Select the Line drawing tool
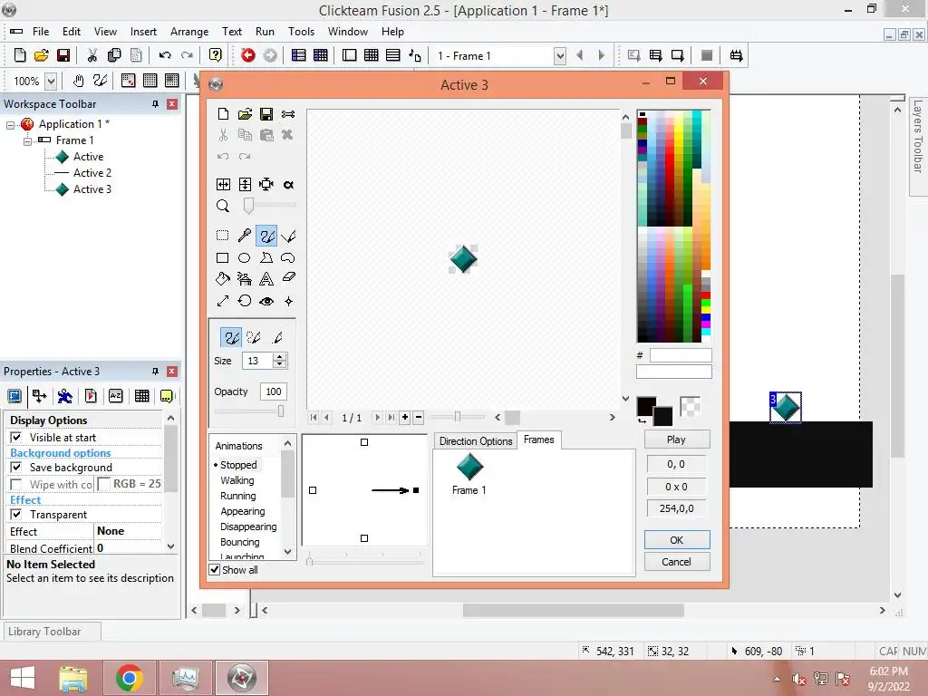Image resolution: width=928 pixels, height=696 pixels. pyautogui.click(x=288, y=236)
